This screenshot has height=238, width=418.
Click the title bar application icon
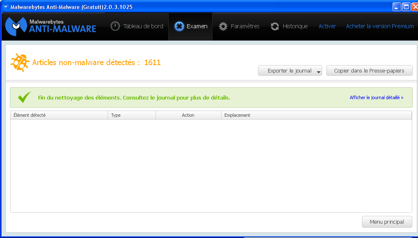click(5, 7)
